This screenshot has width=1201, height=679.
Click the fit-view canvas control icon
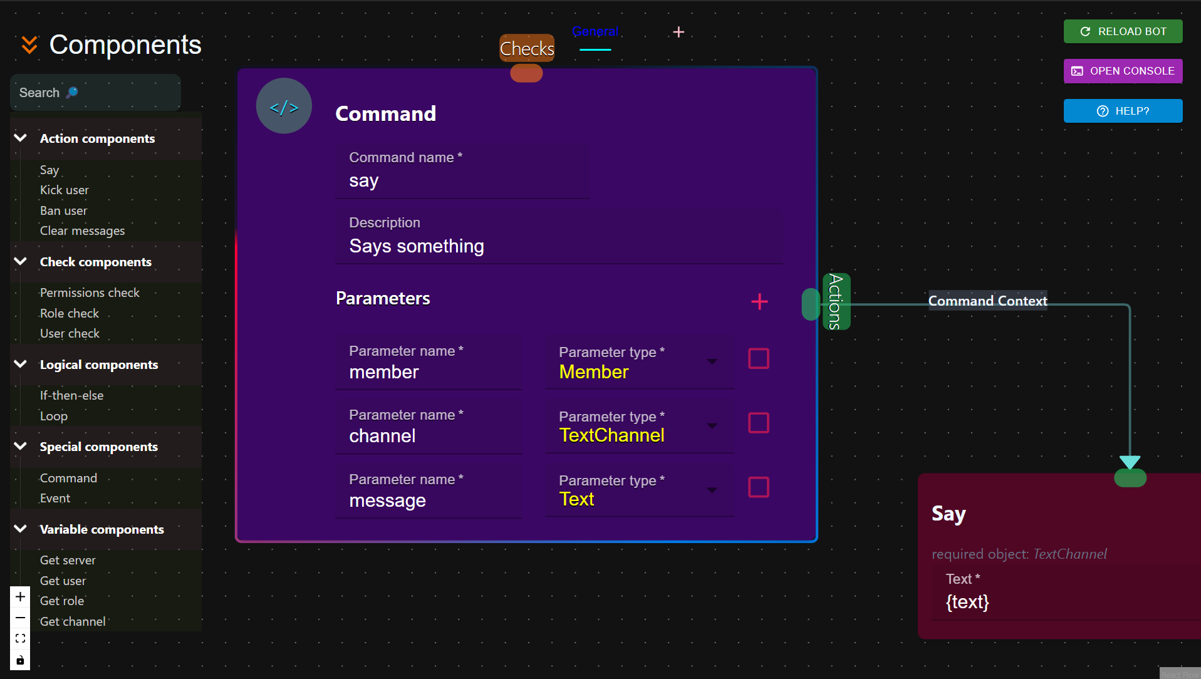pyautogui.click(x=19, y=638)
